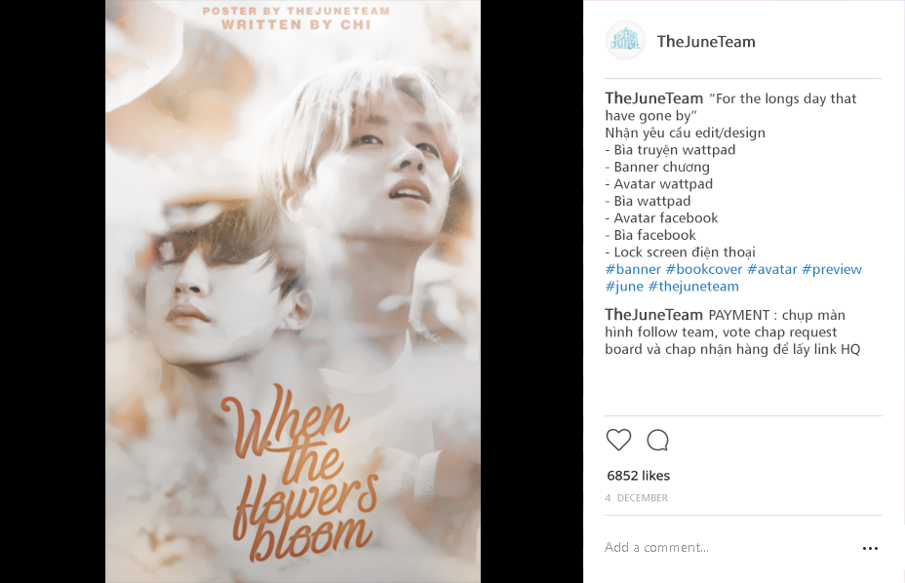
Task: Open the #avatar hashtag
Action: pyautogui.click(x=771, y=270)
